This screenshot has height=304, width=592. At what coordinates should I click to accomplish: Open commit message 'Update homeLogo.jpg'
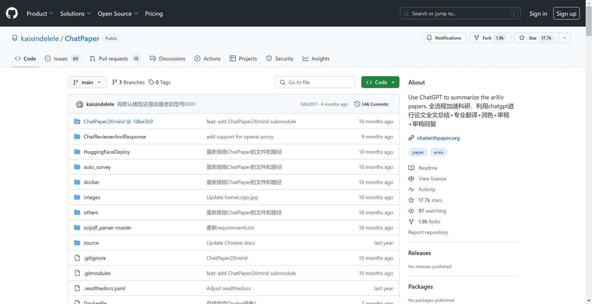coord(232,197)
